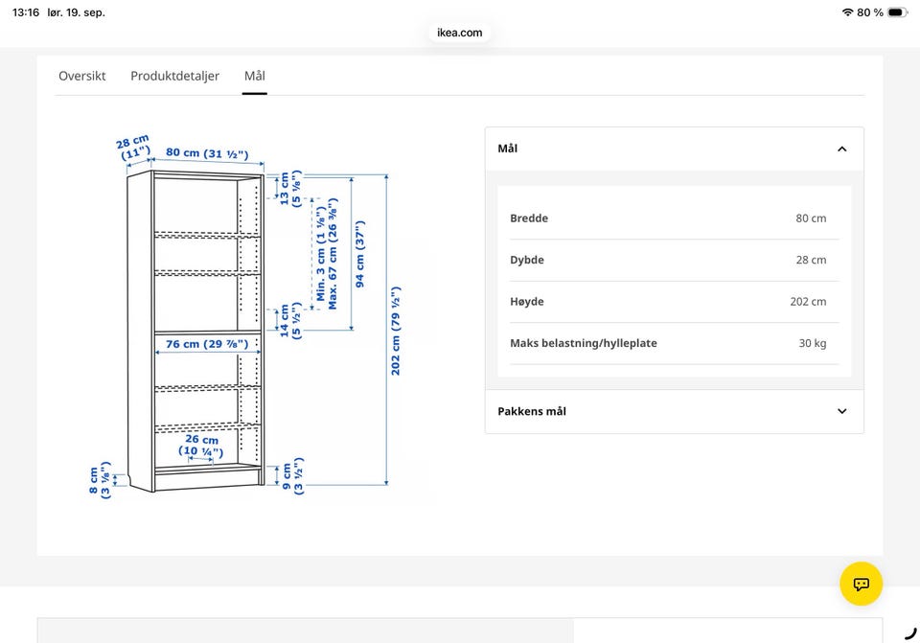The image size is (920, 643).
Task: Click the 13:16 clock in status bar
Action: 26,12
